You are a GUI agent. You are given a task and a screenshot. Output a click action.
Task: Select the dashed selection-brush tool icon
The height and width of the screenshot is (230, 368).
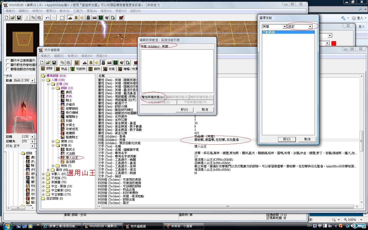coord(62,18)
